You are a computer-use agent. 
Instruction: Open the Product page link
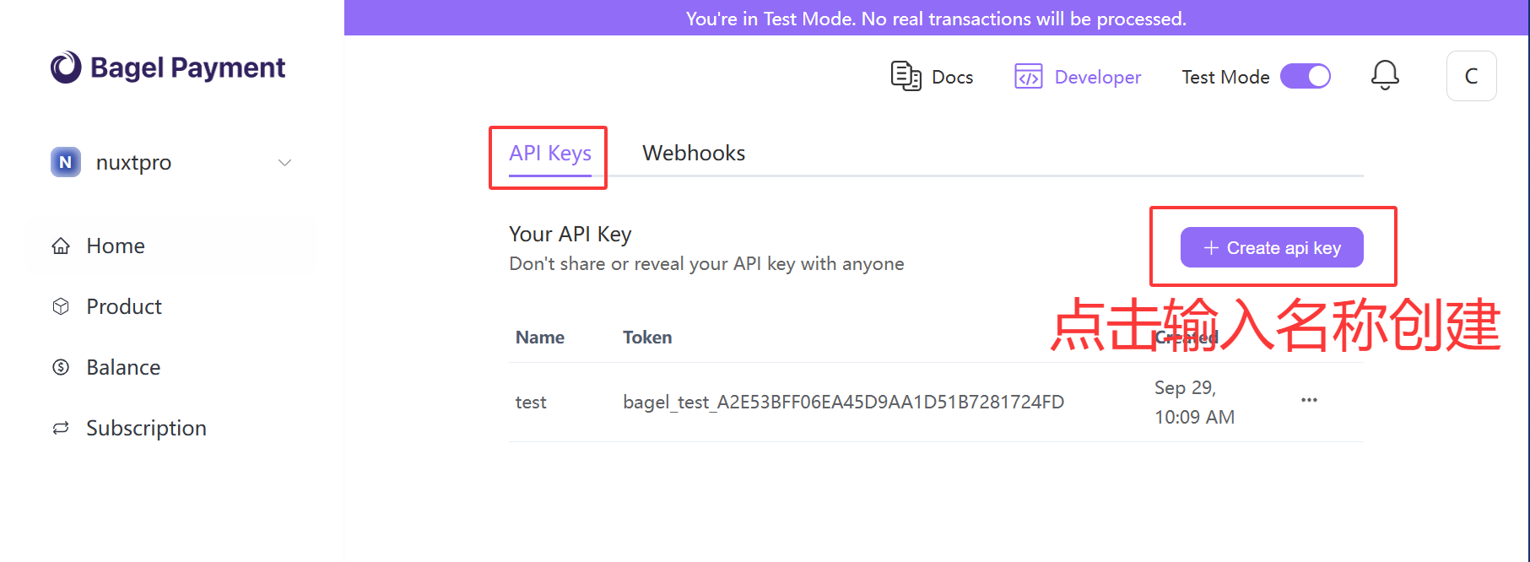click(x=124, y=306)
